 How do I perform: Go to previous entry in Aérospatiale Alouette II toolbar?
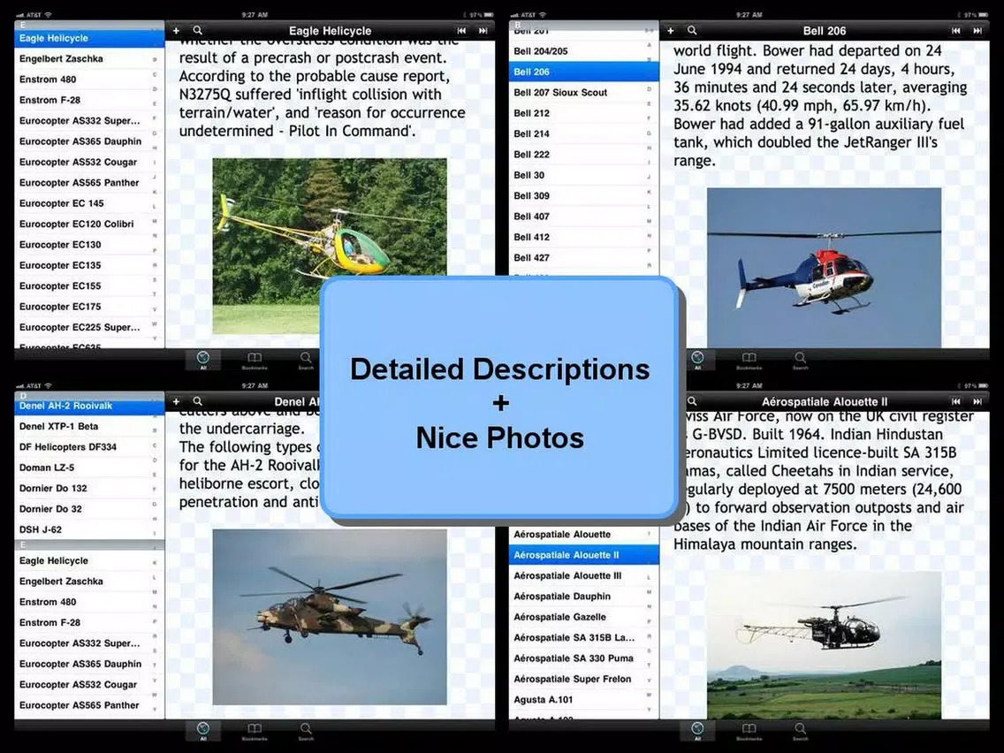point(956,401)
